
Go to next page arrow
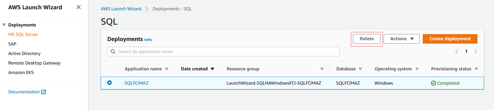[476, 52]
